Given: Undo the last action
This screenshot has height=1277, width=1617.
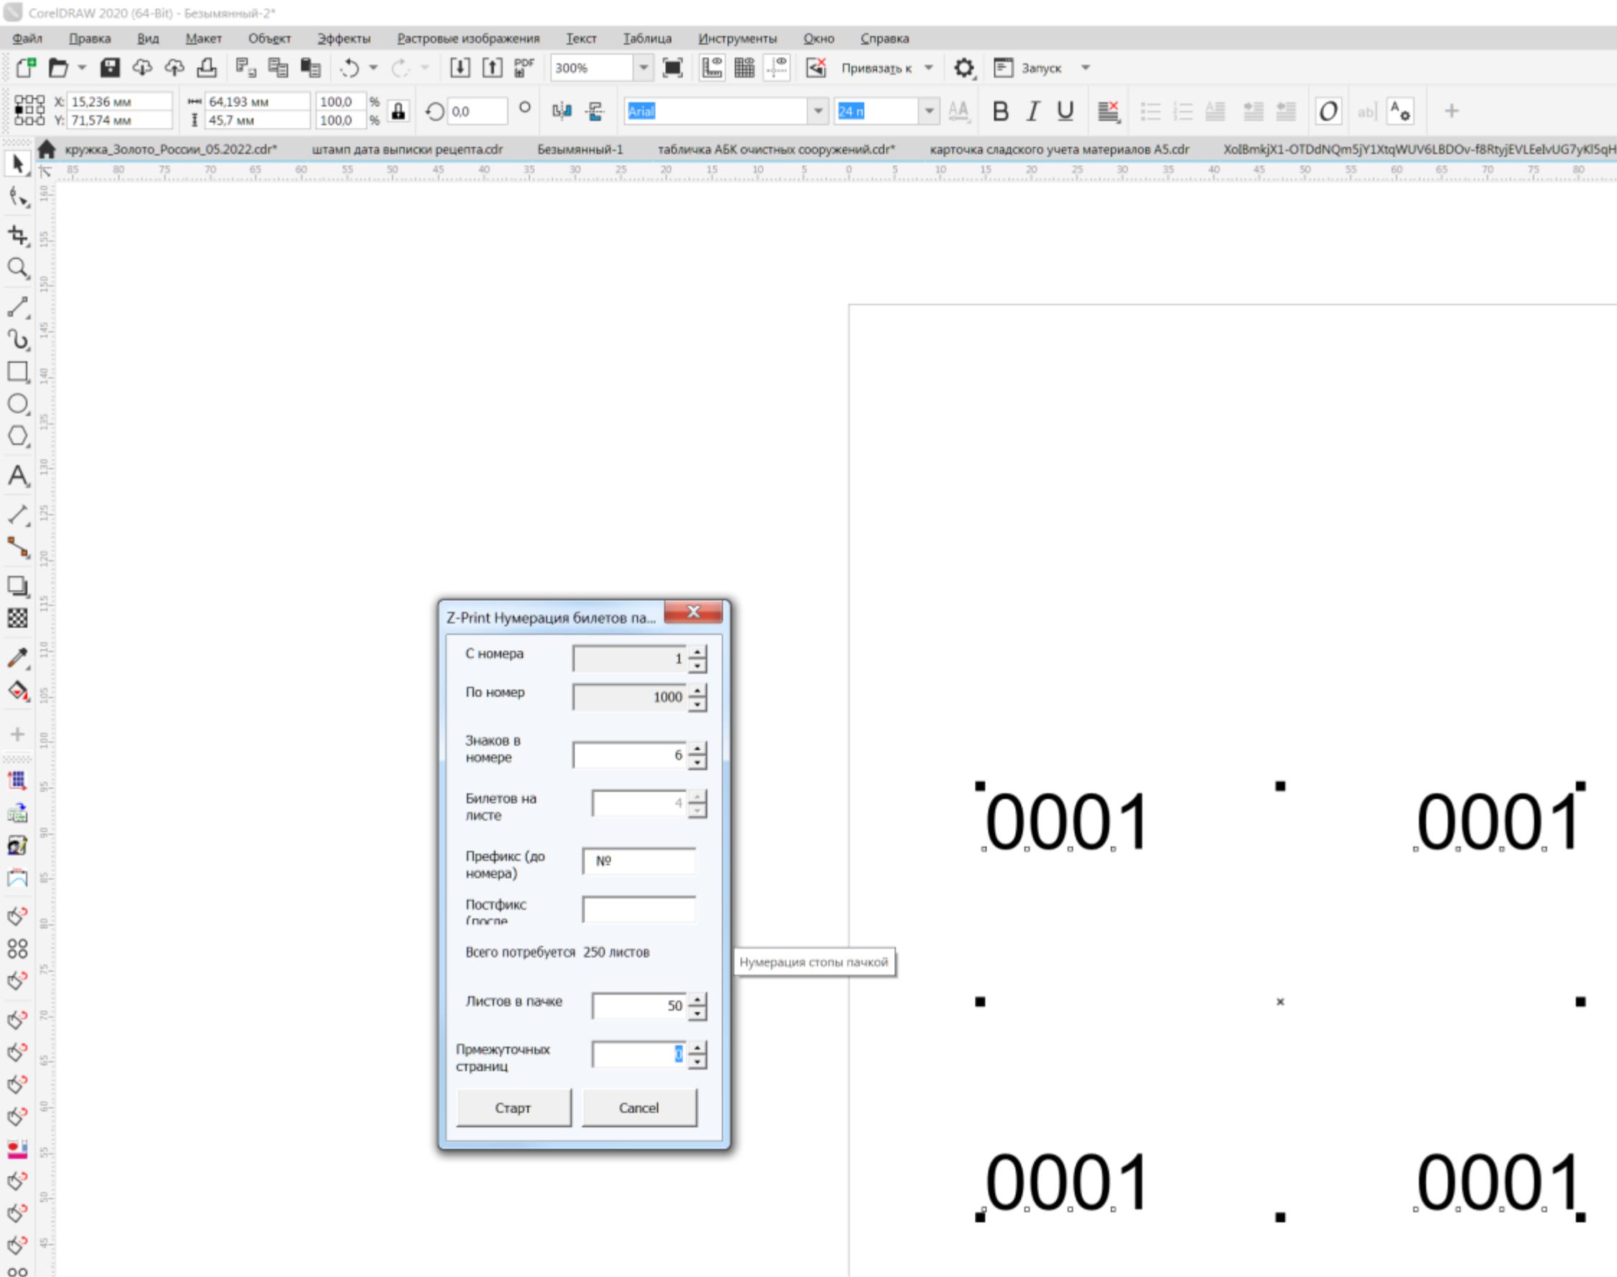Looking at the screenshot, I should pyautogui.click(x=349, y=68).
